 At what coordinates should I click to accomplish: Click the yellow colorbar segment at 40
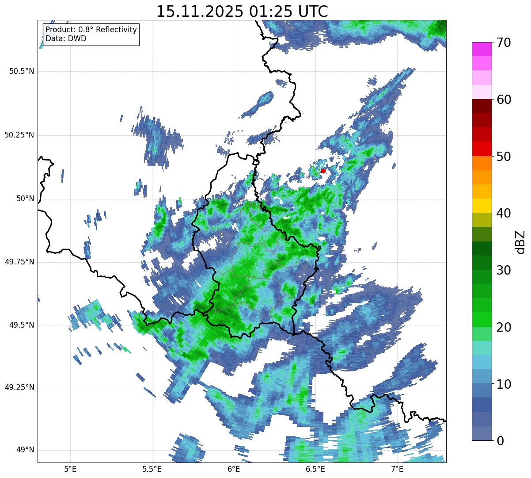[481, 206]
